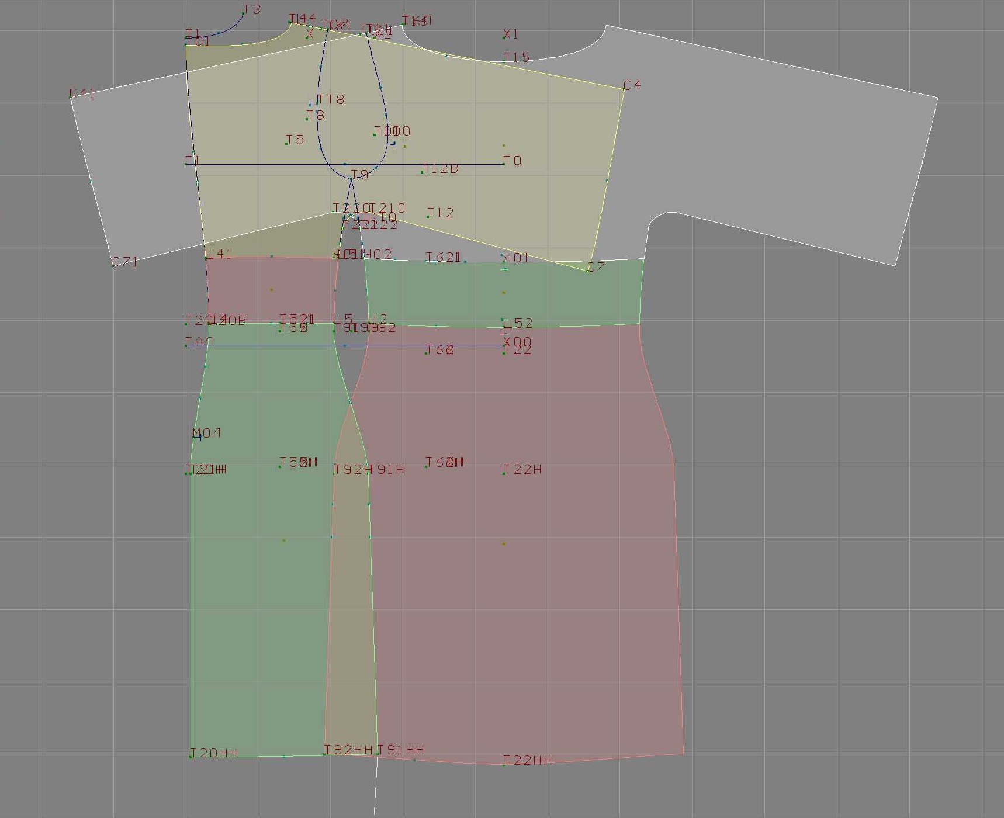
Task: Click the ГО point on the chest line
Action: 504,164
